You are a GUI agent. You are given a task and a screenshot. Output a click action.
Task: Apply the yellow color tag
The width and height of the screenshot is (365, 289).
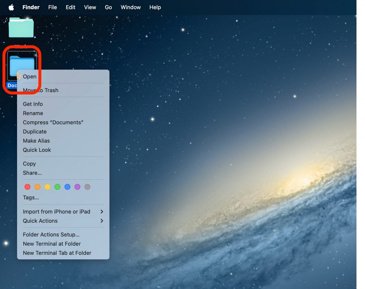tap(47, 187)
